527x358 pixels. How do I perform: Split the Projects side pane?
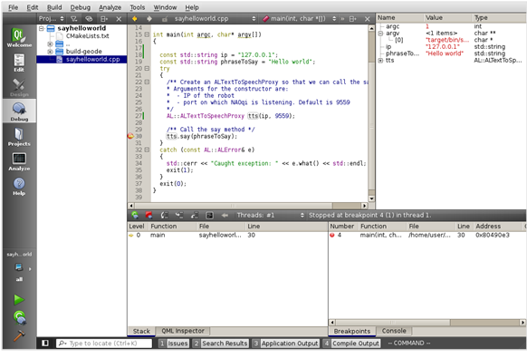coord(104,19)
